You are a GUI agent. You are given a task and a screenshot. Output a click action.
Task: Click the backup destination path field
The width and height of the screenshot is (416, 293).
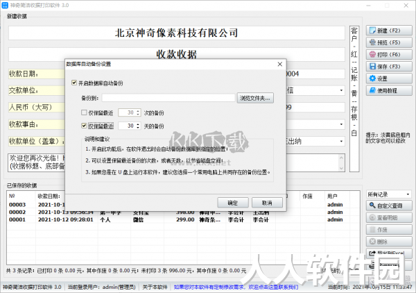tap(168, 98)
